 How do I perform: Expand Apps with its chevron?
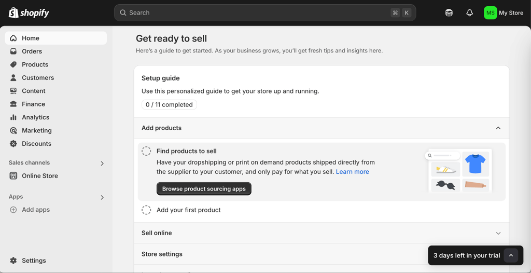[102, 197]
